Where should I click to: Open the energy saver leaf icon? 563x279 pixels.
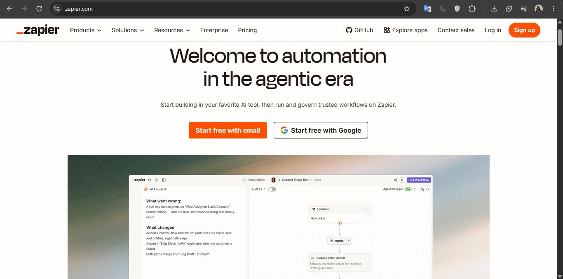pos(509,9)
